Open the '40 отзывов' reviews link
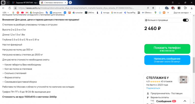 point(166,81)
